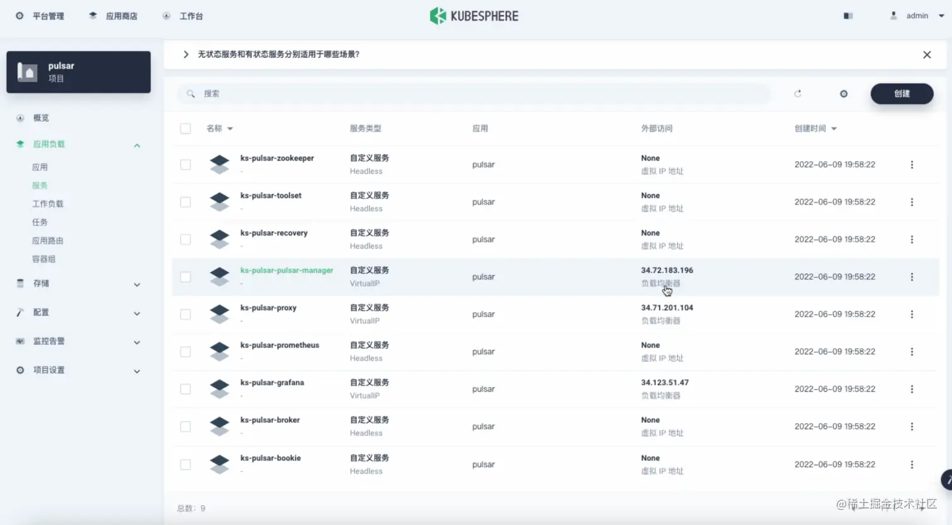Open more actions for ks-pulsar-bookie
Screen dimensions: 952x525
[x=912, y=465]
